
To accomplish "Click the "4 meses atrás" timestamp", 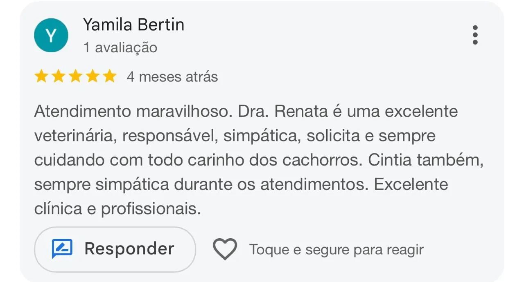I will (172, 77).
